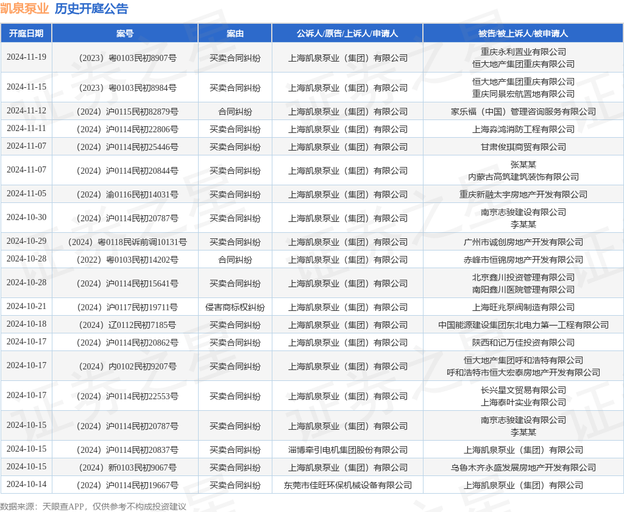Screen dimensions: 624x512
Task: Click defendant 中国能源建设集团东北电力第一工程有限公司
Action: [x=523, y=325]
